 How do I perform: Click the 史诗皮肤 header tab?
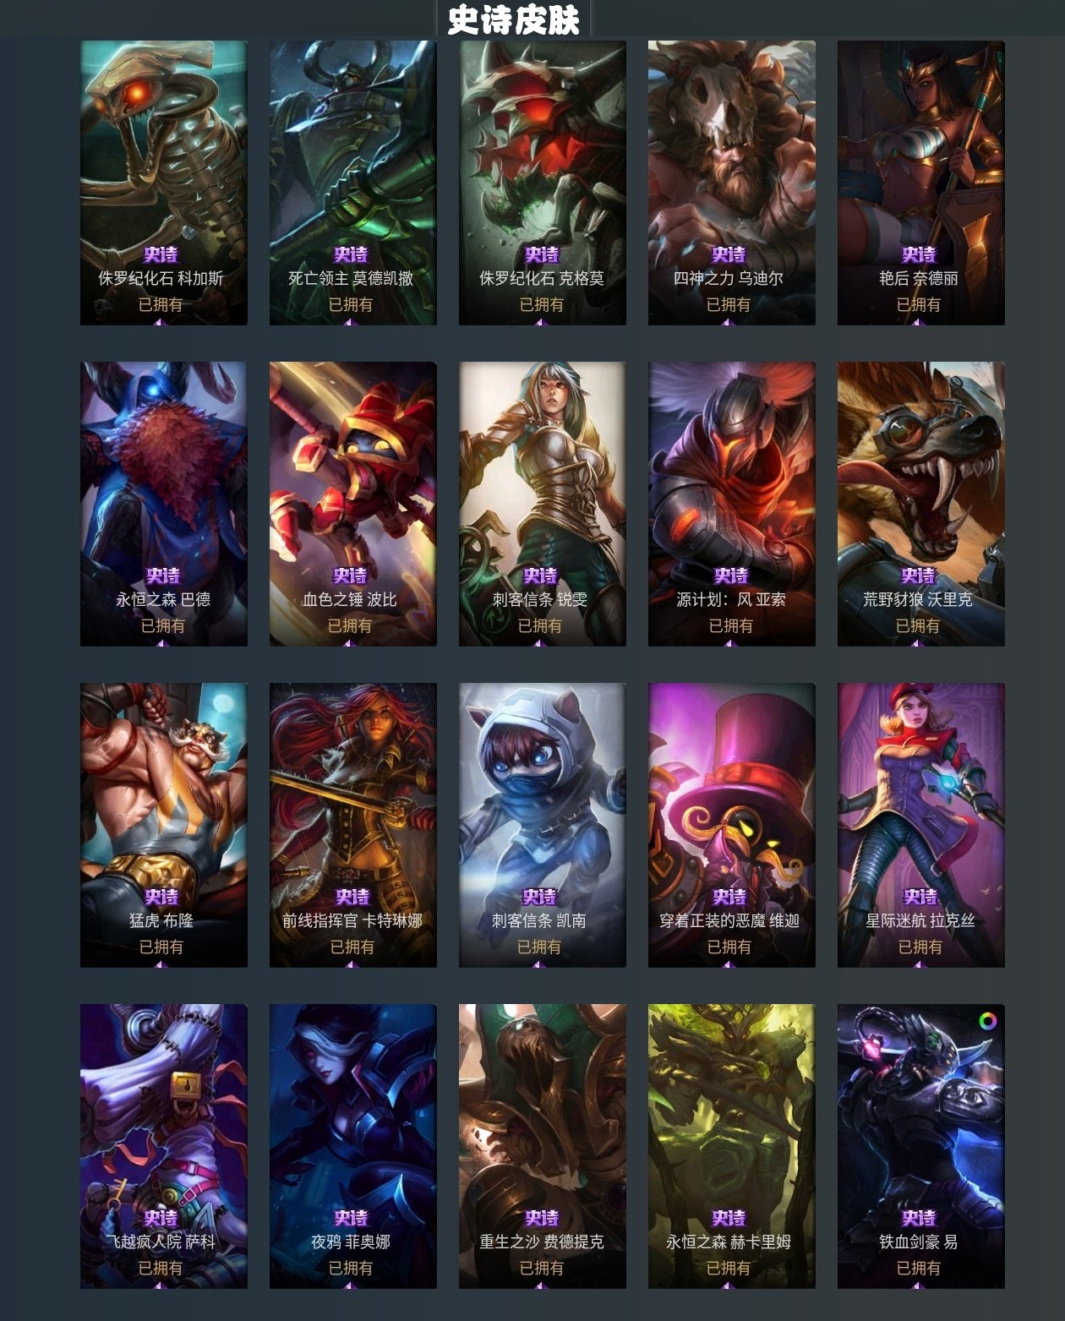[514, 19]
